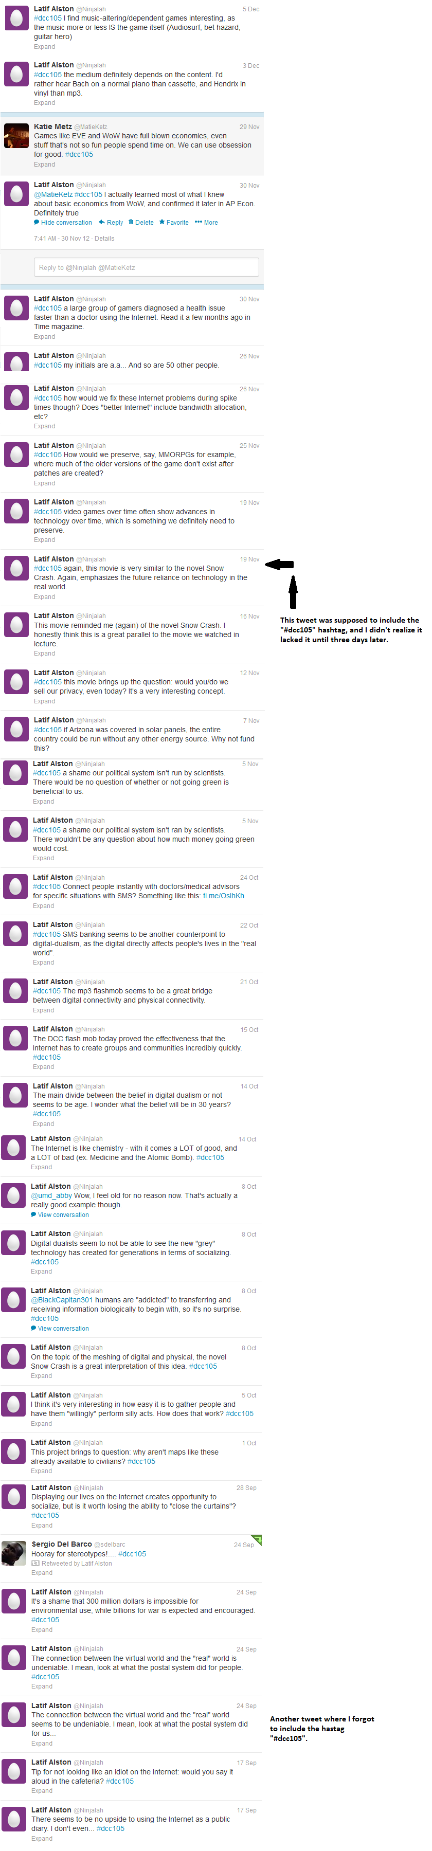
Task: Click the @MatieKetz mention in Latif's reply
Action: 53,195
